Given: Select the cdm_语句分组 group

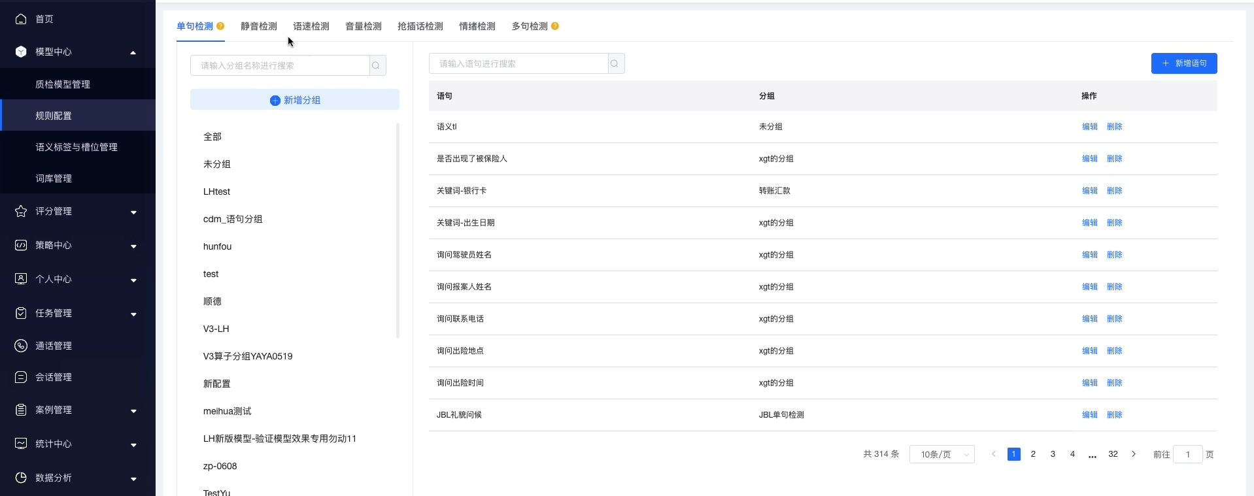Looking at the screenshot, I should click(x=233, y=219).
